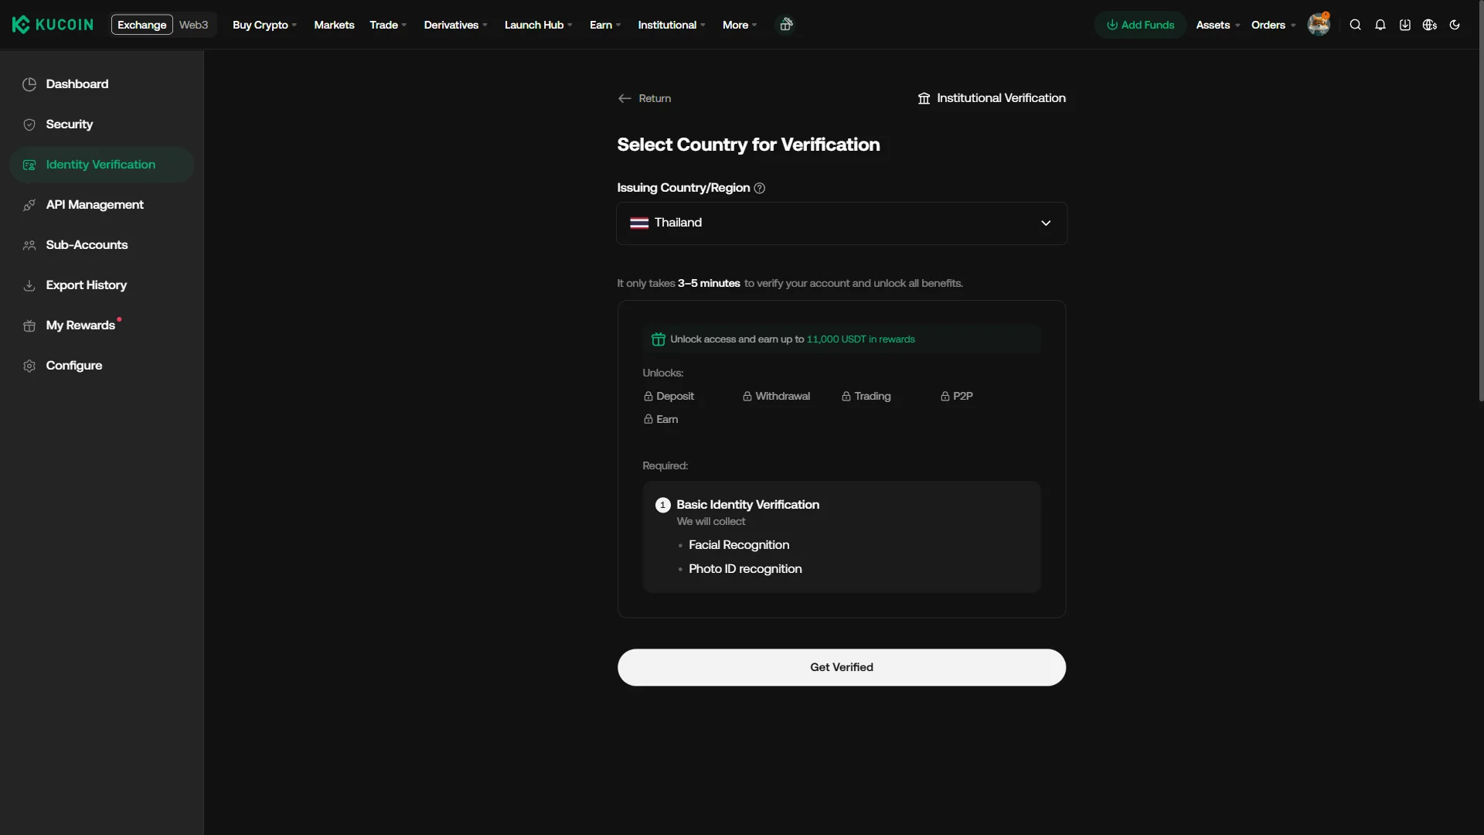Open Export History in sidebar

(x=101, y=285)
